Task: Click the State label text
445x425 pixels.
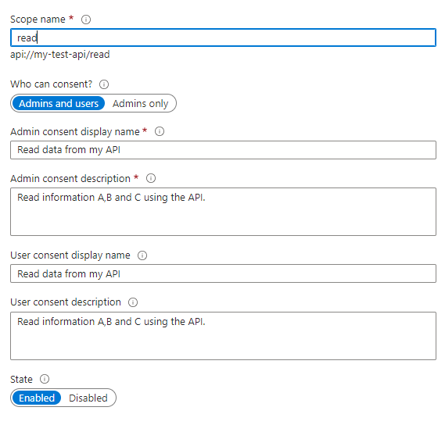Action: 22,380
